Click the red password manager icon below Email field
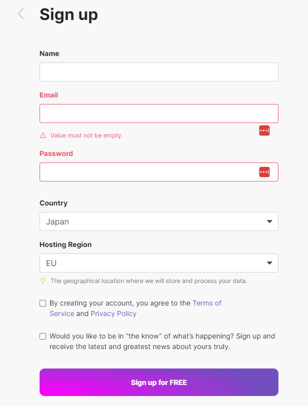Viewport: 308px width, 406px height. click(264, 130)
